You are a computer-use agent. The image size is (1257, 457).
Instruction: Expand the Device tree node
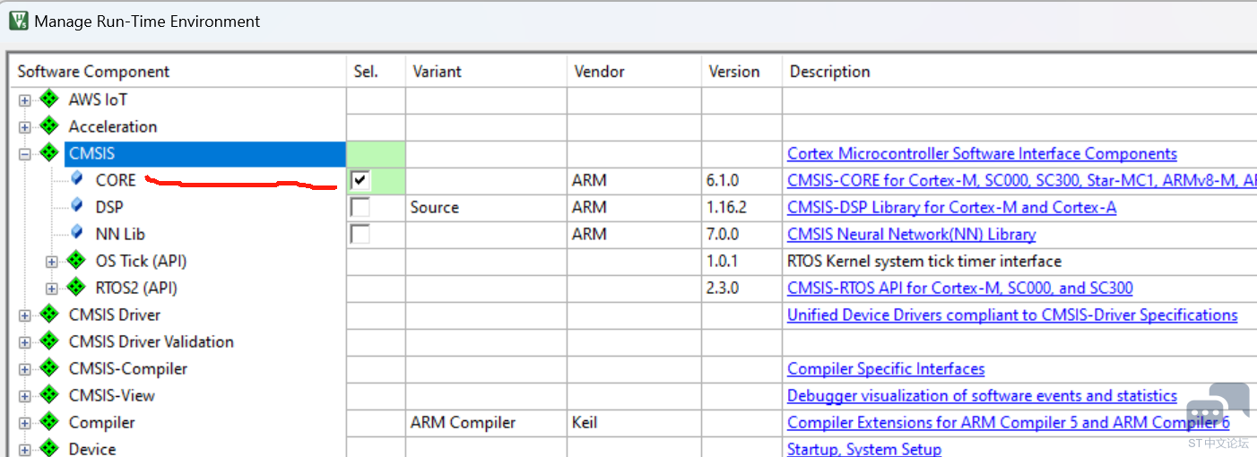click(24, 449)
